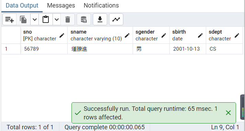Click the pencil icon on sname column
Screen dimensions: 245x131
click(127, 36)
